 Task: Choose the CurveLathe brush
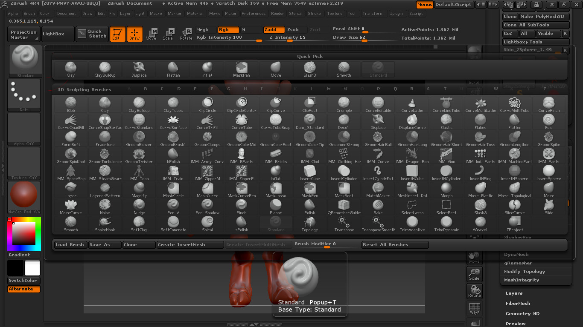tap(412, 105)
